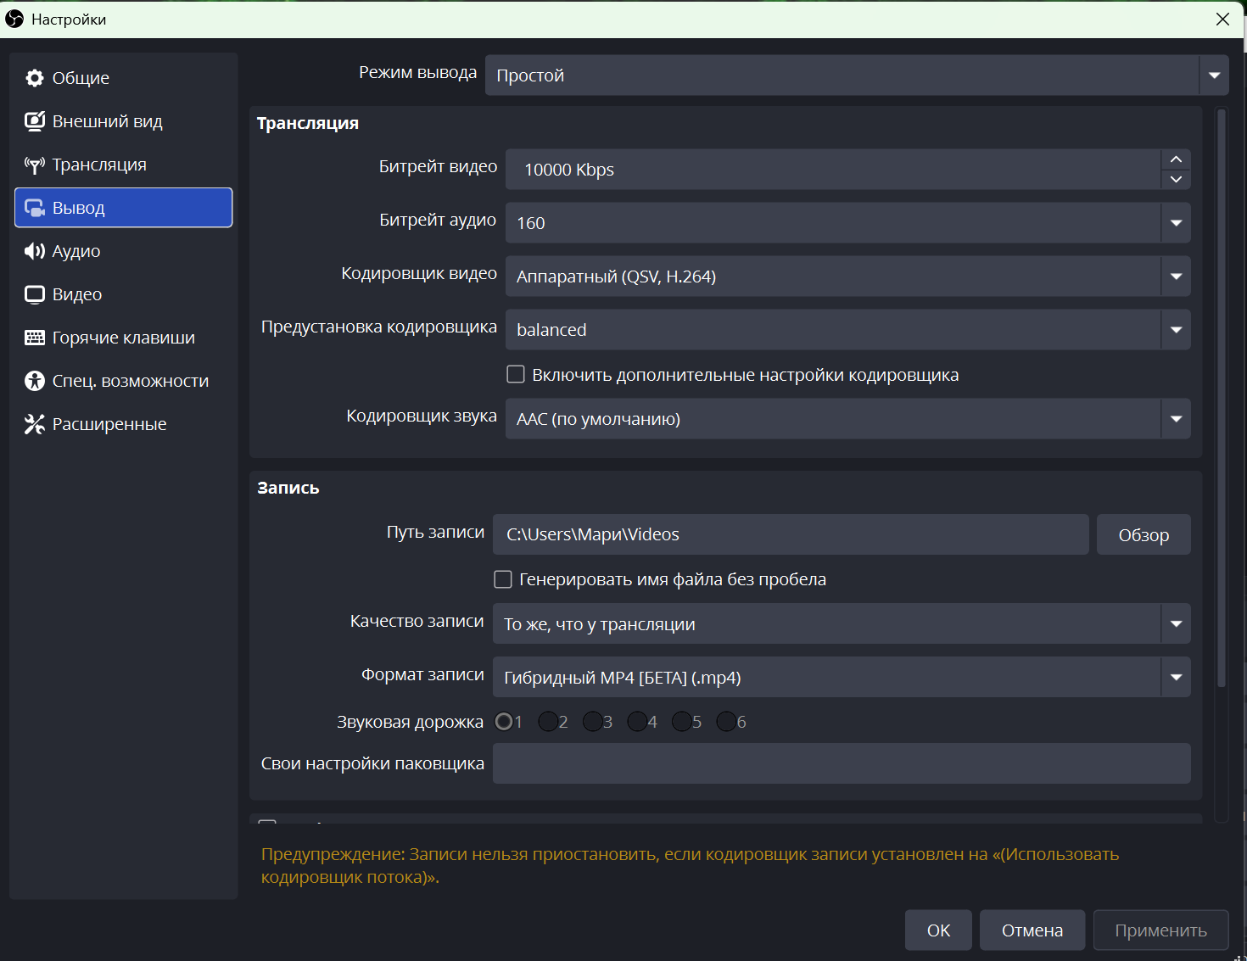
Task: Click the settings panel vertical scrollbar
Action: (x=1222, y=399)
